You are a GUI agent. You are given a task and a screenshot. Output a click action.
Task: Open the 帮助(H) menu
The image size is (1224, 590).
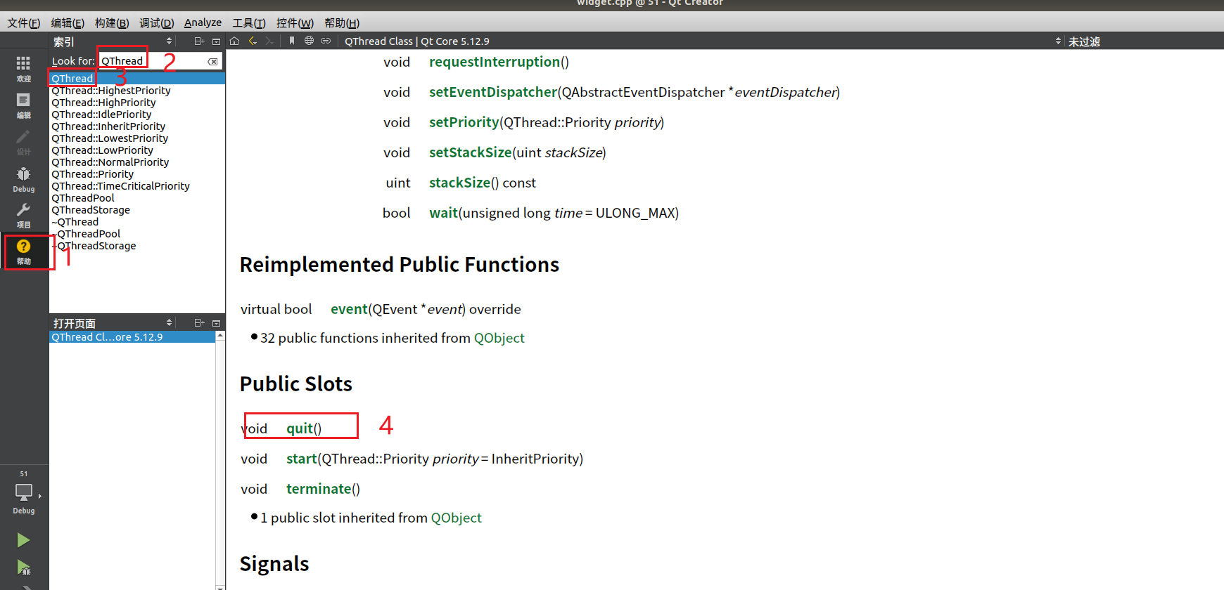tap(342, 23)
